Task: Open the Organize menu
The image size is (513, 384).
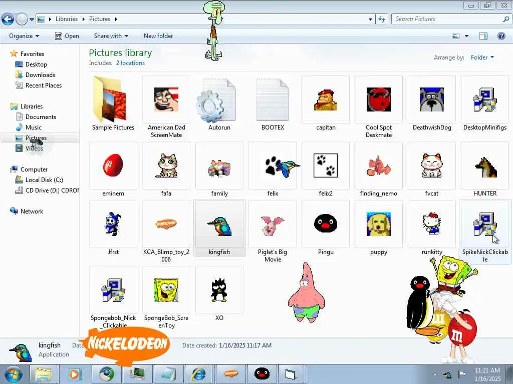Action: tap(24, 36)
